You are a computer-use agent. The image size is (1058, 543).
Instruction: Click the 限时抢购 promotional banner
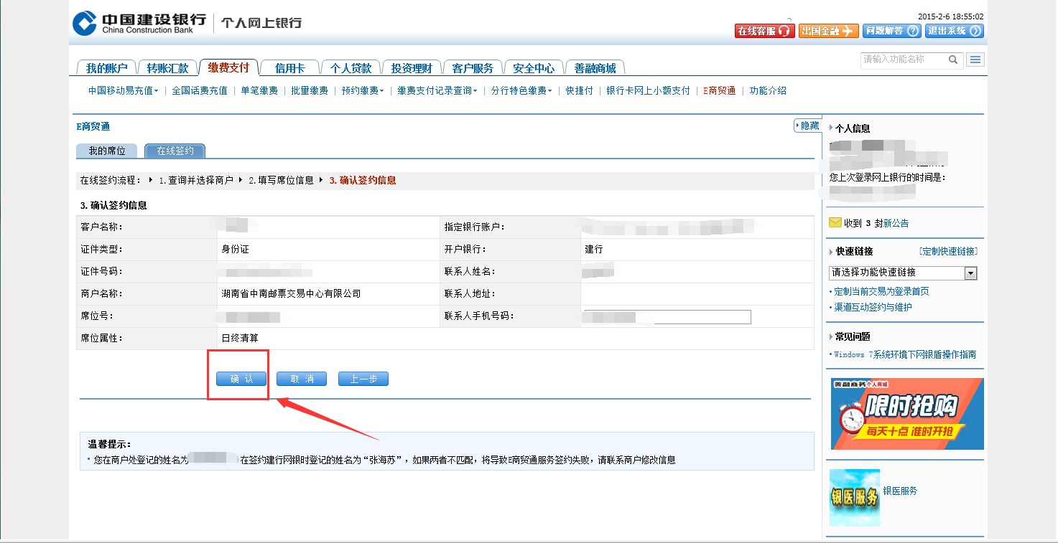pyautogui.click(x=907, y=414)
